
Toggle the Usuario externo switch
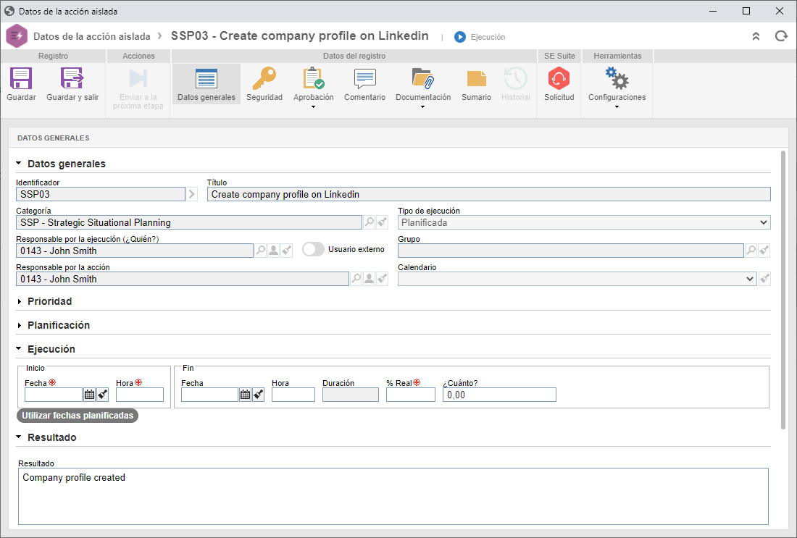313,249
